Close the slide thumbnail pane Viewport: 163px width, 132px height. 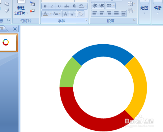click(15, 29)
